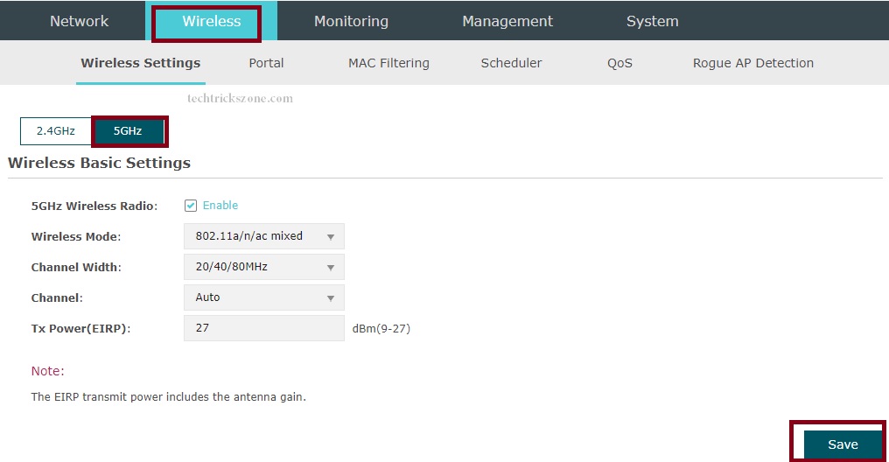Switch to the 2.4GHz band
Screen dimensions: 889x462
tap(55, 131)
